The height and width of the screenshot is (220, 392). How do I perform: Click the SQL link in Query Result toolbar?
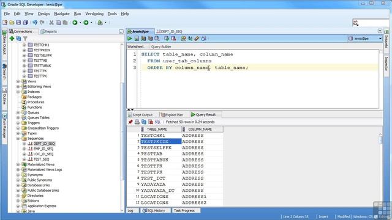pyautogui.click(x=157, y=122)
